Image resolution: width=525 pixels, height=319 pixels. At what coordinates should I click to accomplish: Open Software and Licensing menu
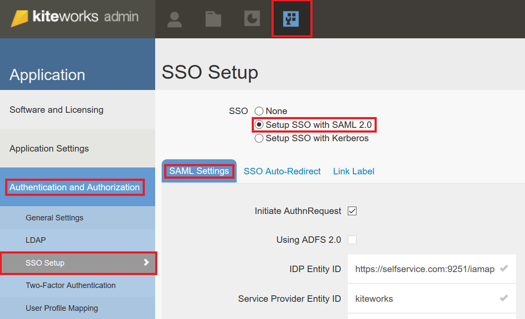[78, 109]
